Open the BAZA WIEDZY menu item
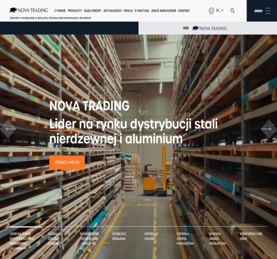The height and width of the screenshot is (259, 277). pos(93,11)
